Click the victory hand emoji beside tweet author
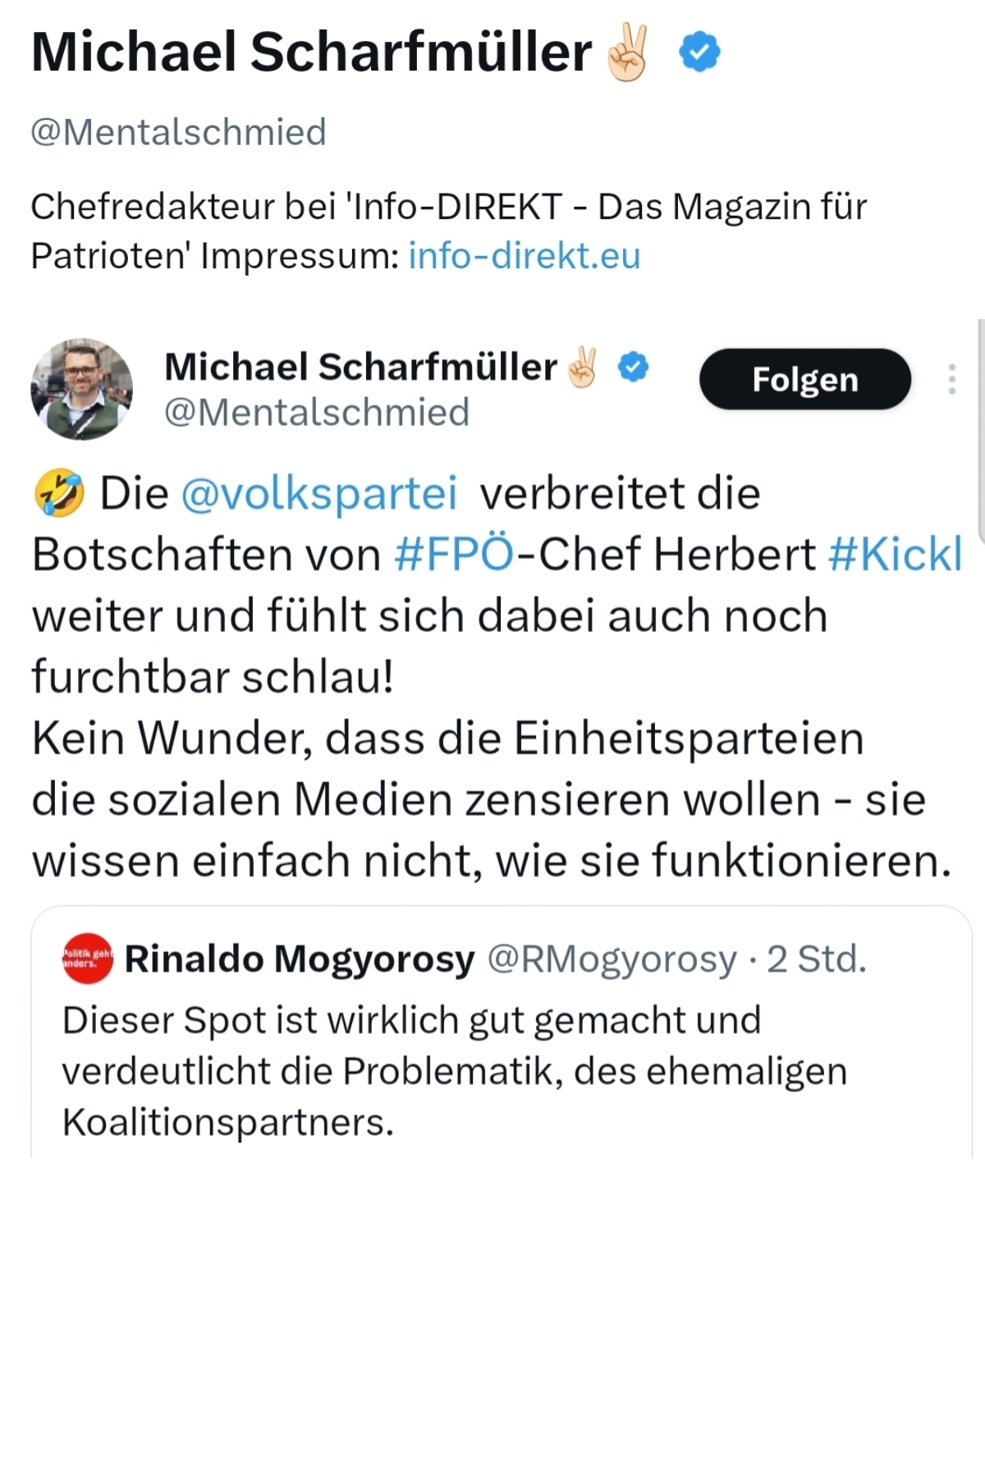 [584, 367]
